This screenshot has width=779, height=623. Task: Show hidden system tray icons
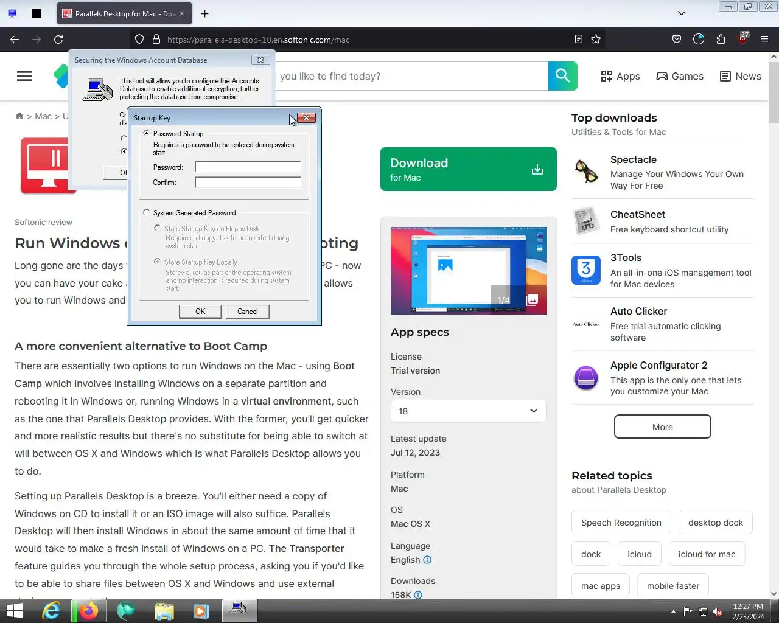pyautogui.click(x=673, y=611)
